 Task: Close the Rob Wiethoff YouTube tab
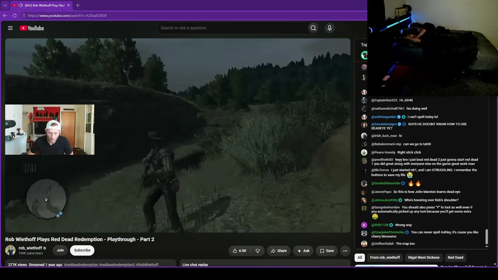pyautogui.click(x=68, y=5)
